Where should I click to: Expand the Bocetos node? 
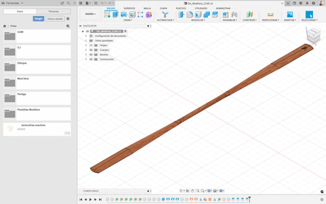(86, 55)
